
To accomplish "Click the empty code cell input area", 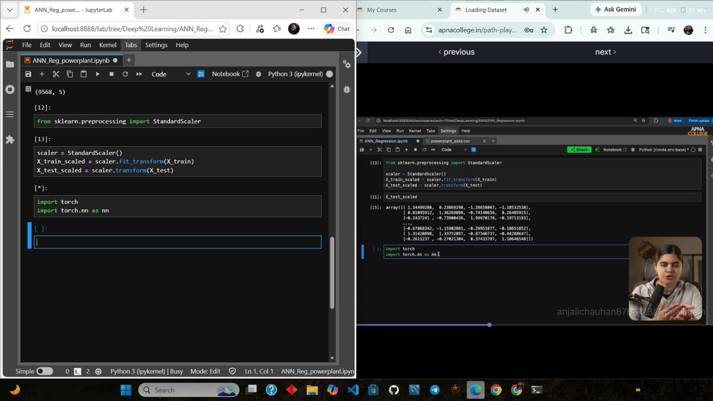I will click(178, 242).
